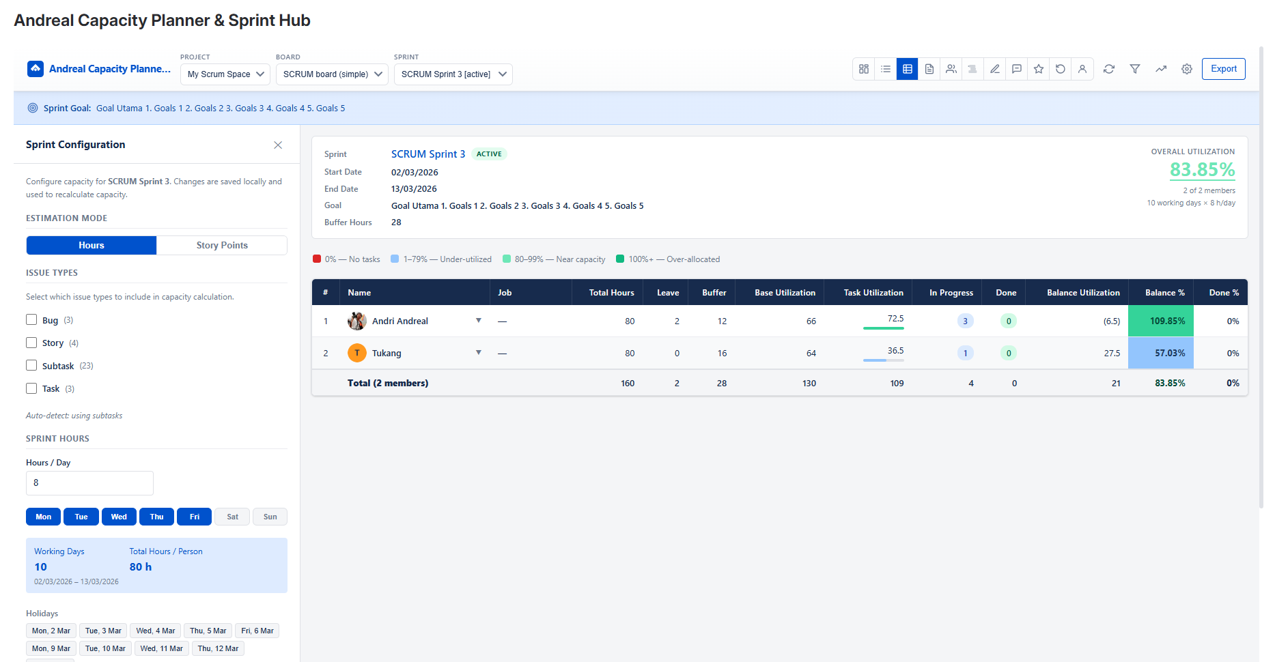Image resolution: width=1275 pixels, height=662 pixels.
Task: Click the refresh sync icon
Action: [x=1109, y=69]
